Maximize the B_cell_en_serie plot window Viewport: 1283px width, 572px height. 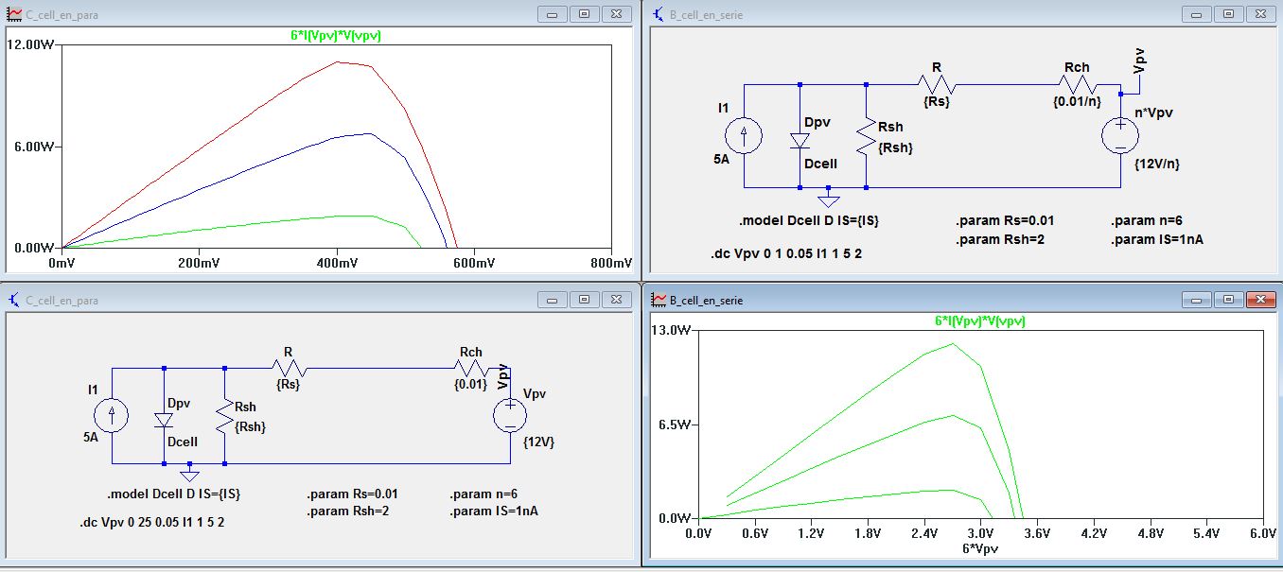coord(1227,300)
